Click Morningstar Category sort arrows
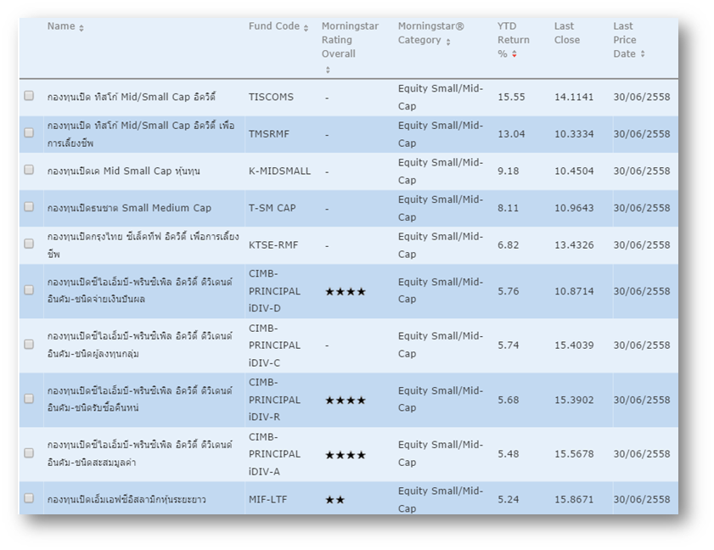This screenshot has width=714, height=550. pos(448,42)
